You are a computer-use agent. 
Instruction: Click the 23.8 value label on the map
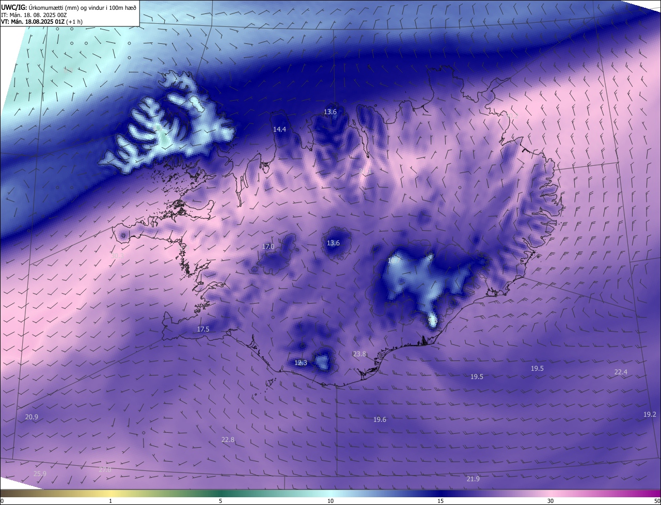(x=359, y=354)
